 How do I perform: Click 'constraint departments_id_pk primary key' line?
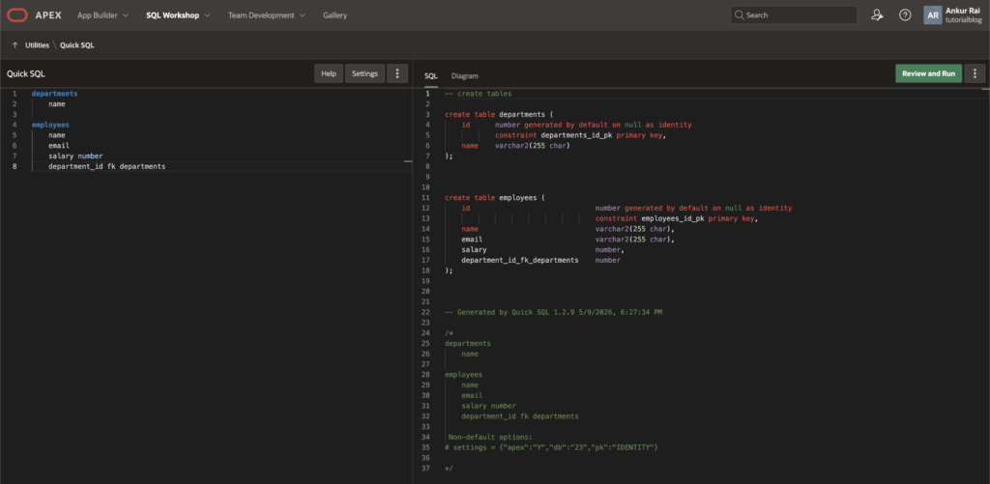[581, 135]
